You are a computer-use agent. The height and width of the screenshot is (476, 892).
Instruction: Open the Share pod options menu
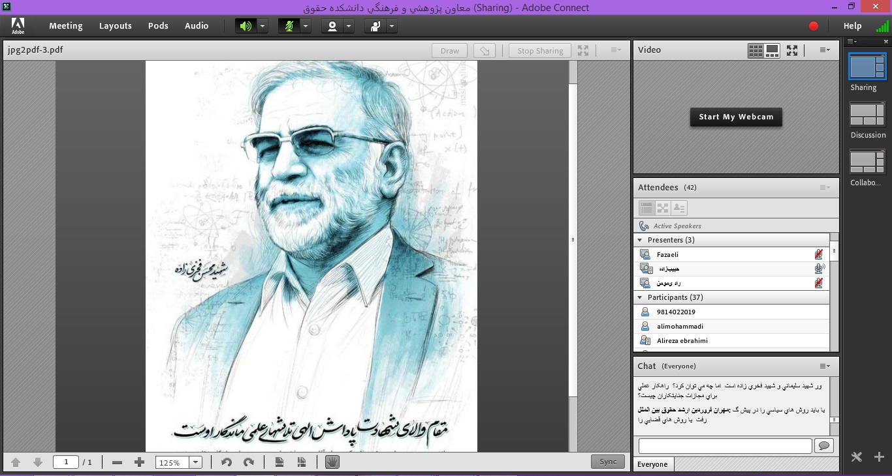[x=616, y=50]
